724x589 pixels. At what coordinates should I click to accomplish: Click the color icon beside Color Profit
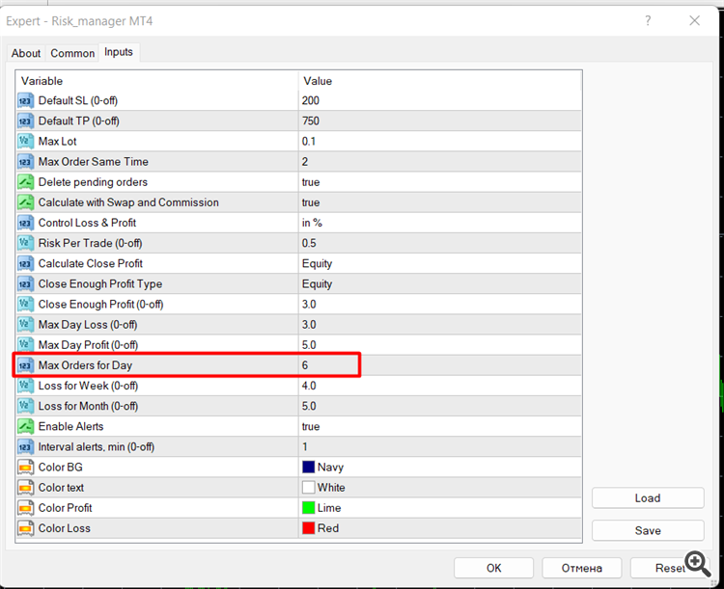click(25, 507)
